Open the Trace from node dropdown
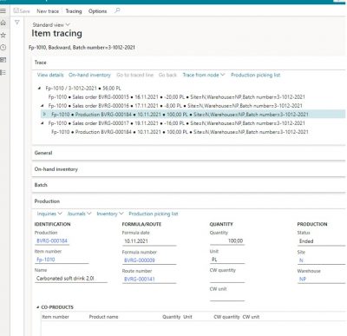 click(204, 75)
